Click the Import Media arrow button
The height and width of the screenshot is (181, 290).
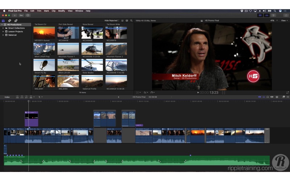[x=14, y=15]
